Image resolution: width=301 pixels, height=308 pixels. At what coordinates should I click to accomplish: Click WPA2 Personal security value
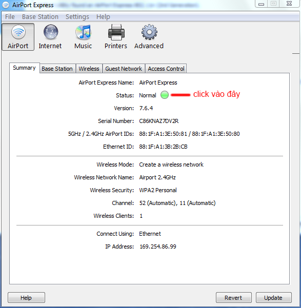click(158, 190)
